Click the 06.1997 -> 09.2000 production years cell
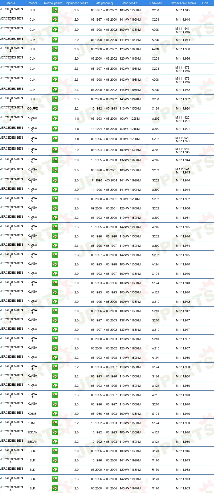Viewport: 214px width, 493px height. (x=104, y=255)
